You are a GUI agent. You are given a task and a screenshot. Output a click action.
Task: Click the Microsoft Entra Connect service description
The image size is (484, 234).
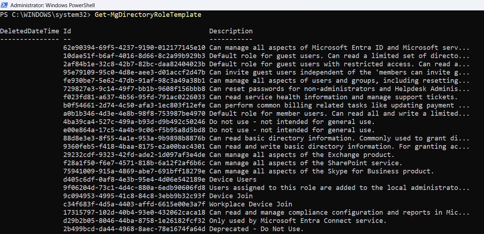298,221
